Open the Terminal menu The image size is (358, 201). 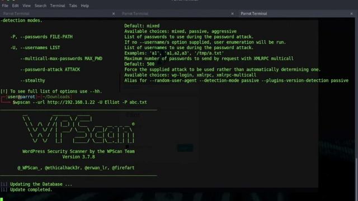coord(58,6)
